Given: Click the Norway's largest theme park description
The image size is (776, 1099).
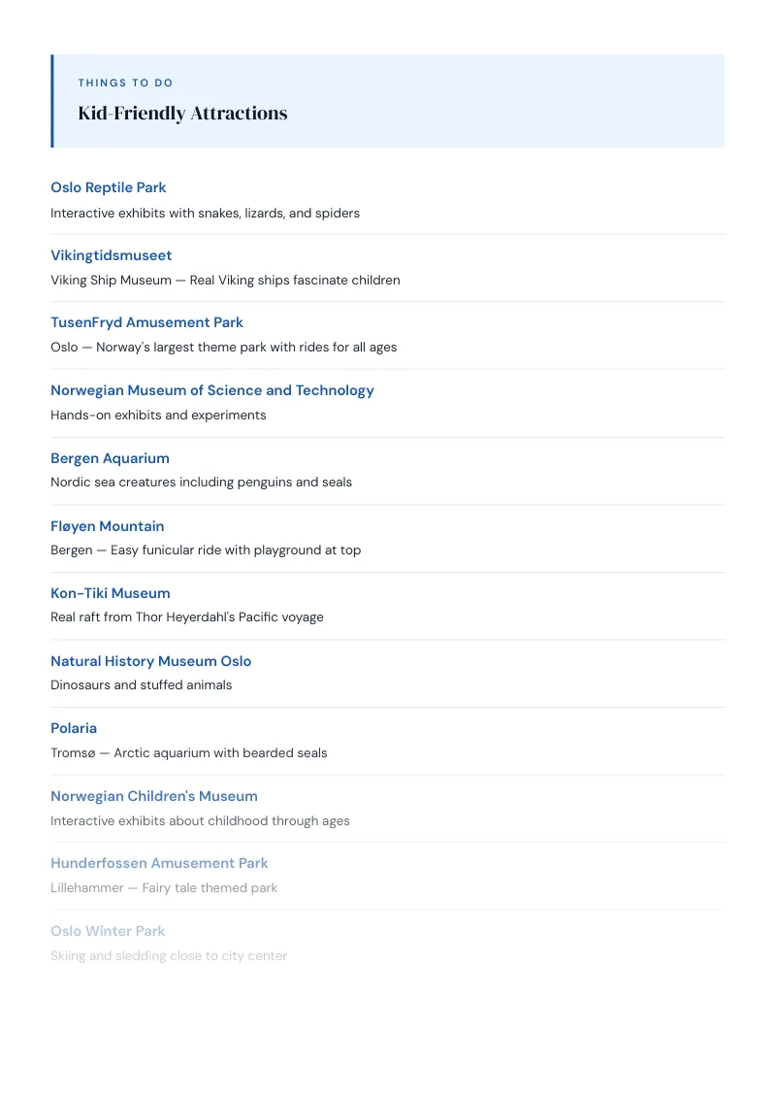Looking at the screenshot, I should pos(223,347).
